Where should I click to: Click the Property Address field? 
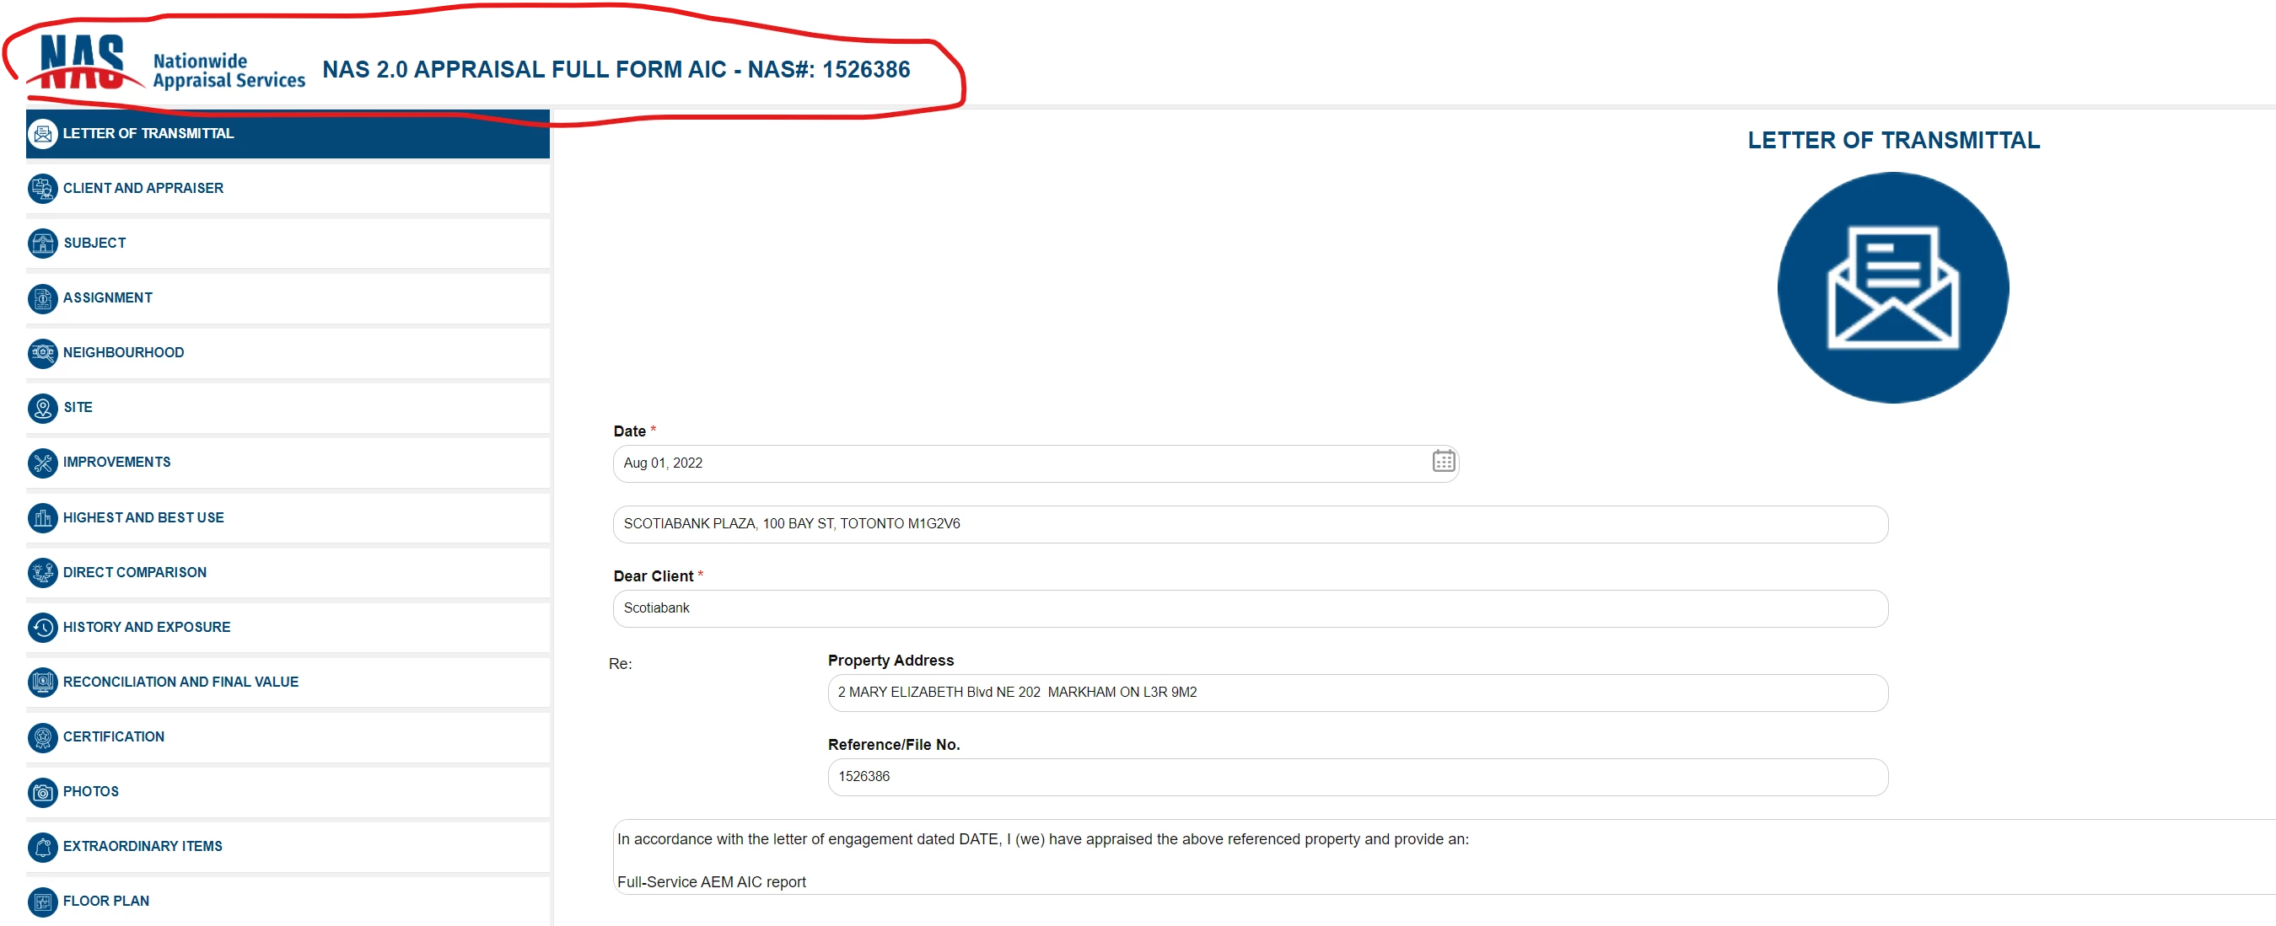1356,693
